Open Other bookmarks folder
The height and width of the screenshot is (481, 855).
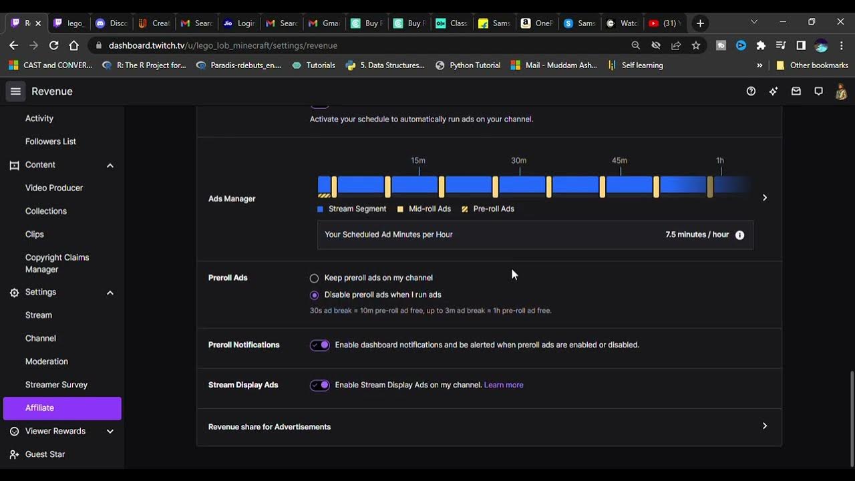tap(812, 65)
